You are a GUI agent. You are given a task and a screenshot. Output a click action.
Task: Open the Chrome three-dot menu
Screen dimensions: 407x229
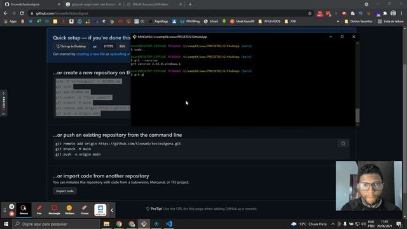[x=401, y=13]
